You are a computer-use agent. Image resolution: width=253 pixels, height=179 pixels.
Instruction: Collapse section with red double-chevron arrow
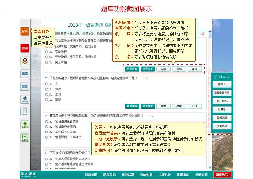click(x=203, y=33)
